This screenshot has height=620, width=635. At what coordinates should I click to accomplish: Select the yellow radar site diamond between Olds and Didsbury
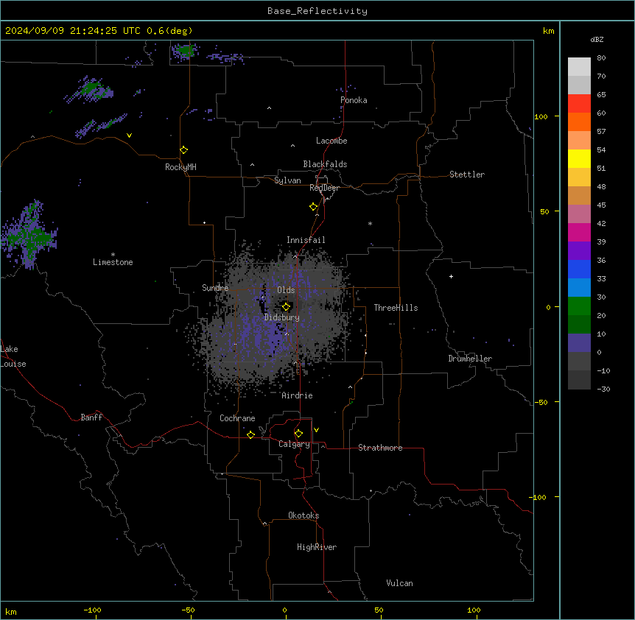tap(287, 307)
